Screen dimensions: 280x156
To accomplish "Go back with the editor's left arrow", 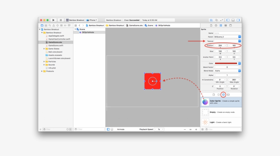I will pyautogui.click(x=80, y=25).
